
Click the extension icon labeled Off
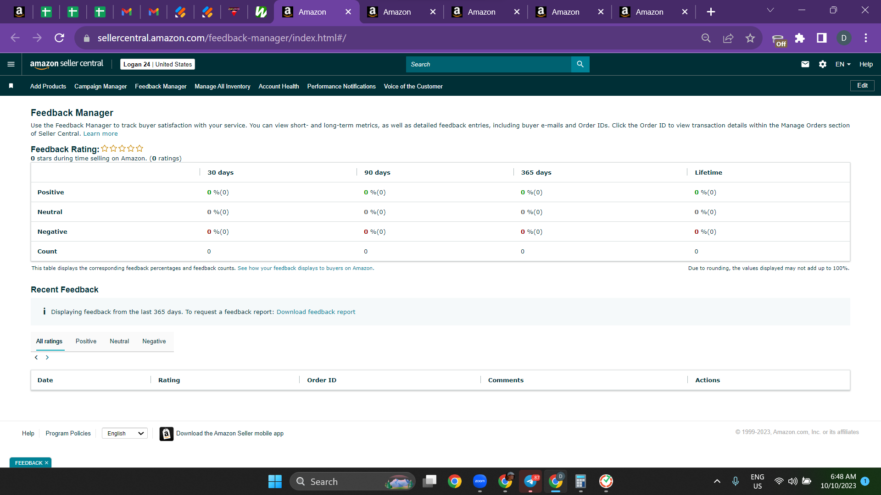pos(779,40)
